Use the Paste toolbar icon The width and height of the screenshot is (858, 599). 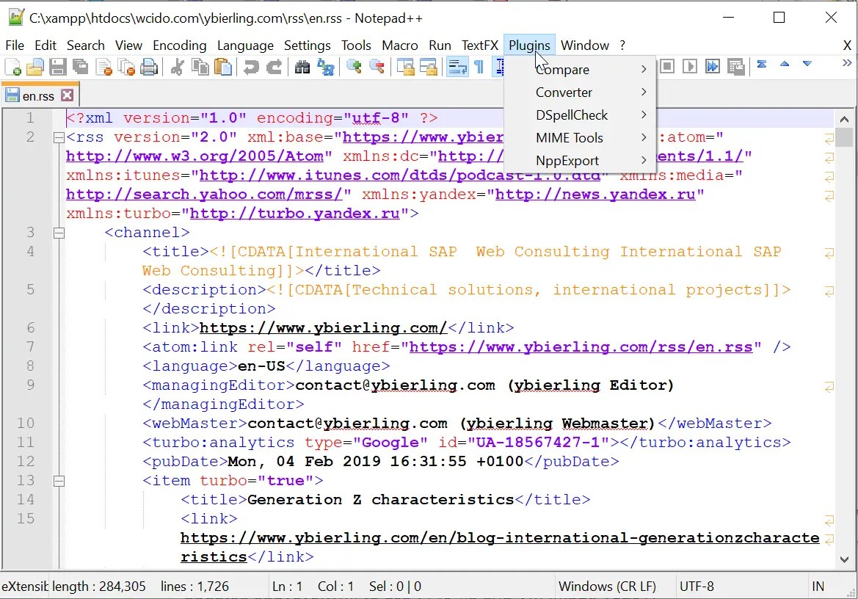(x=222, y=67)
